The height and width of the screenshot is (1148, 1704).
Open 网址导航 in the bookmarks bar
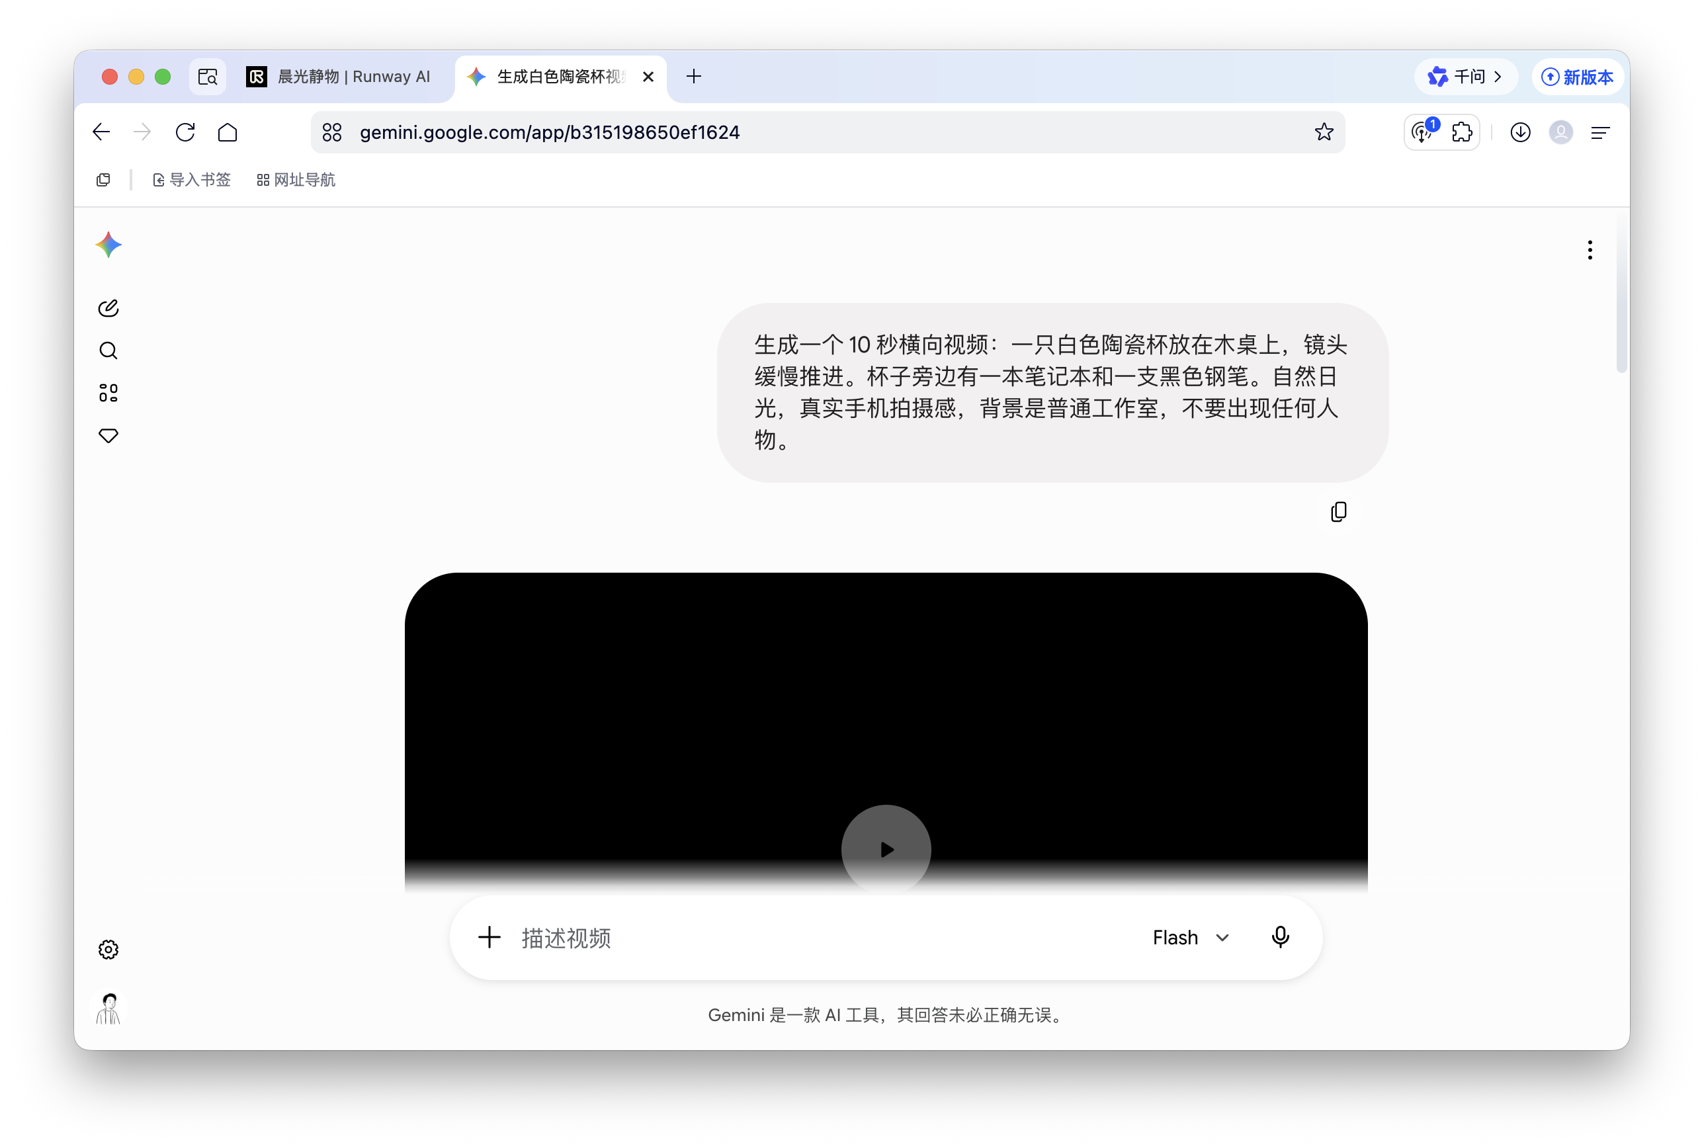pyautogui.click(x=296, y=180)
